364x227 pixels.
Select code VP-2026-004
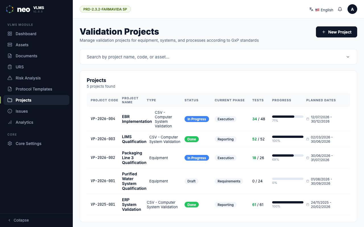coord(103,119)
